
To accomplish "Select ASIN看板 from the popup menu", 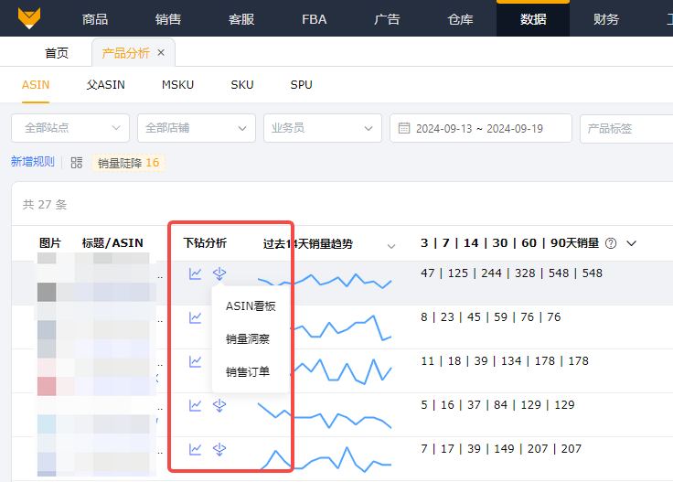I will pyautogui.click(x=251, y=306).
